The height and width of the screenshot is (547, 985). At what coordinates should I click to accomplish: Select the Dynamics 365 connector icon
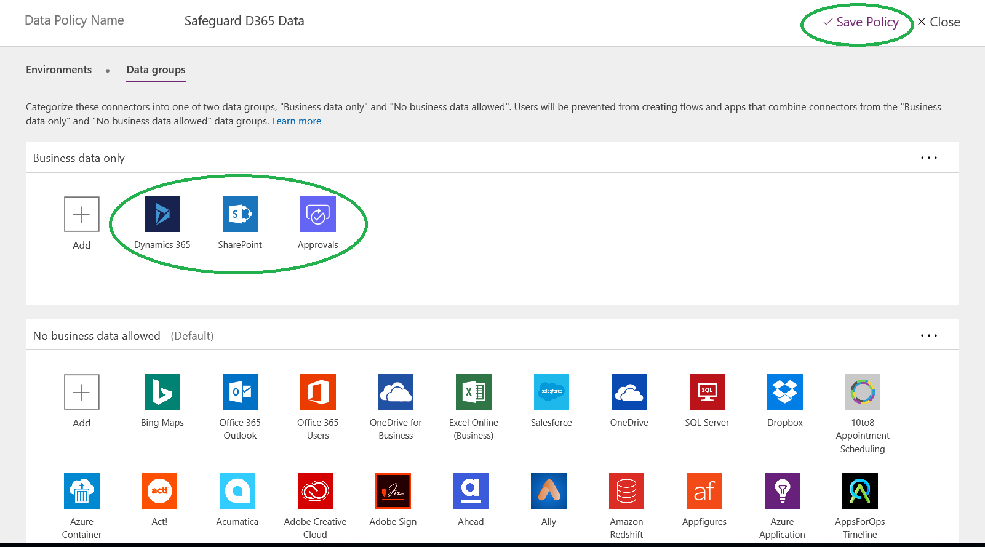pos(162,214)
